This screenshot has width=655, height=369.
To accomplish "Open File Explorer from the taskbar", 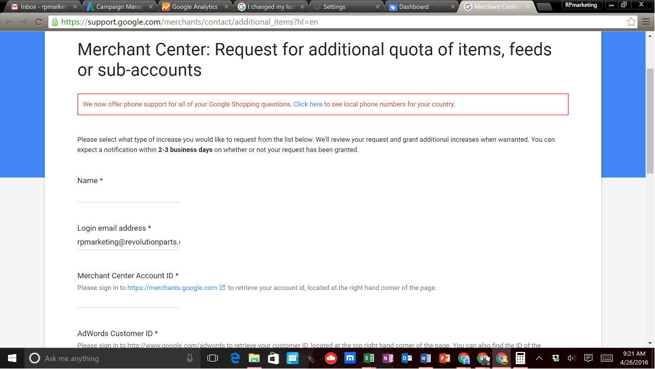I will pos(254,358).
